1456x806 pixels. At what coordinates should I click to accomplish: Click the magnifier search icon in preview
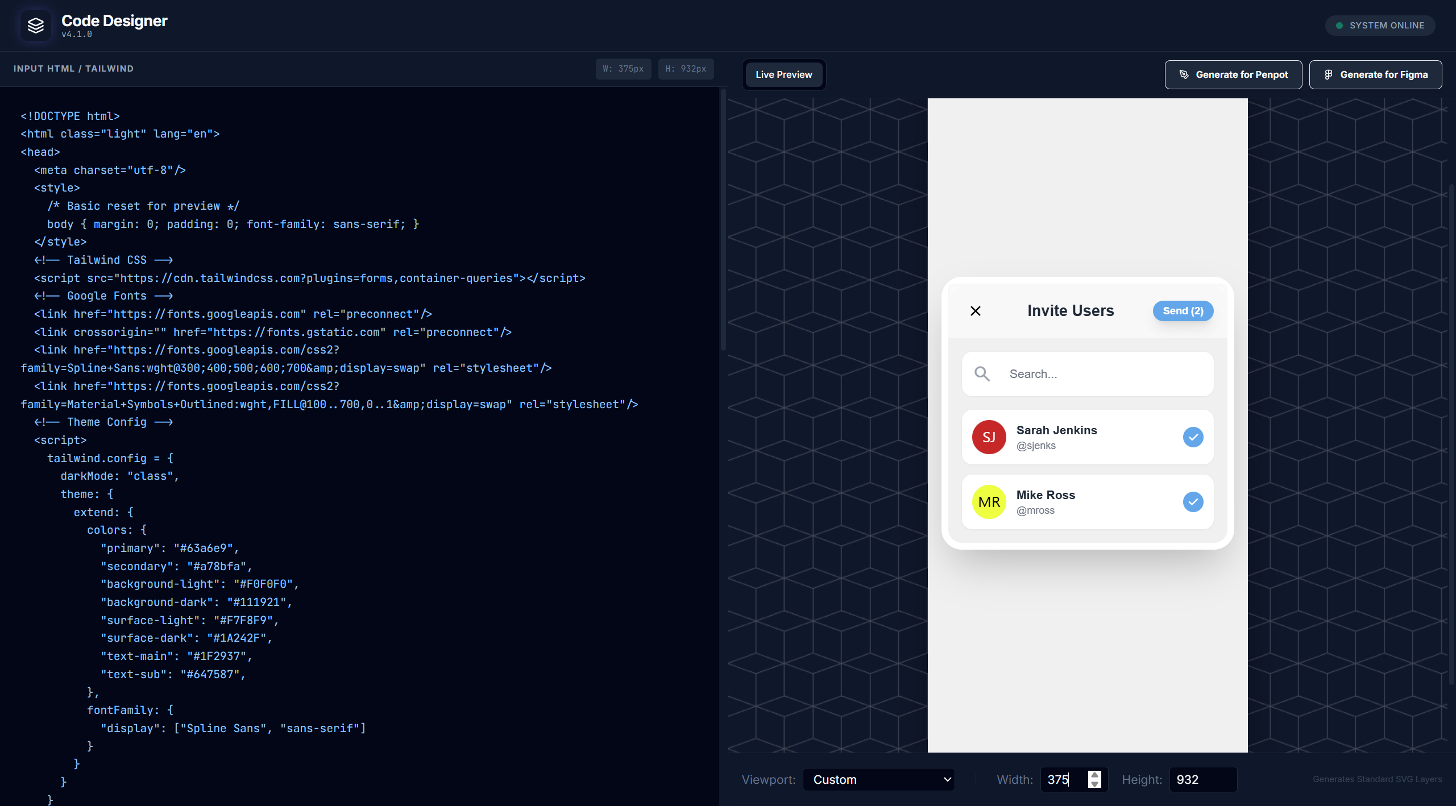click(x=982, y=373)
